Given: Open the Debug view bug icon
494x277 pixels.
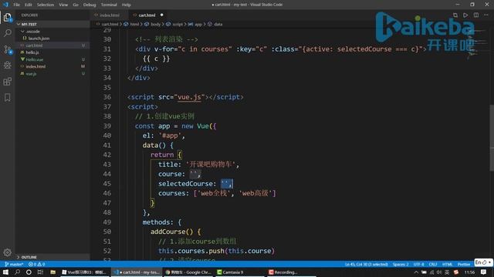Looking at the screenshot, I should 7,65.
